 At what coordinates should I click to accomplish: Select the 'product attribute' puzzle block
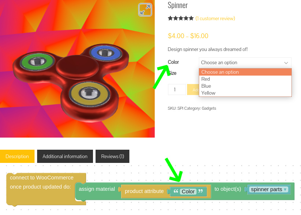point(144,191)
